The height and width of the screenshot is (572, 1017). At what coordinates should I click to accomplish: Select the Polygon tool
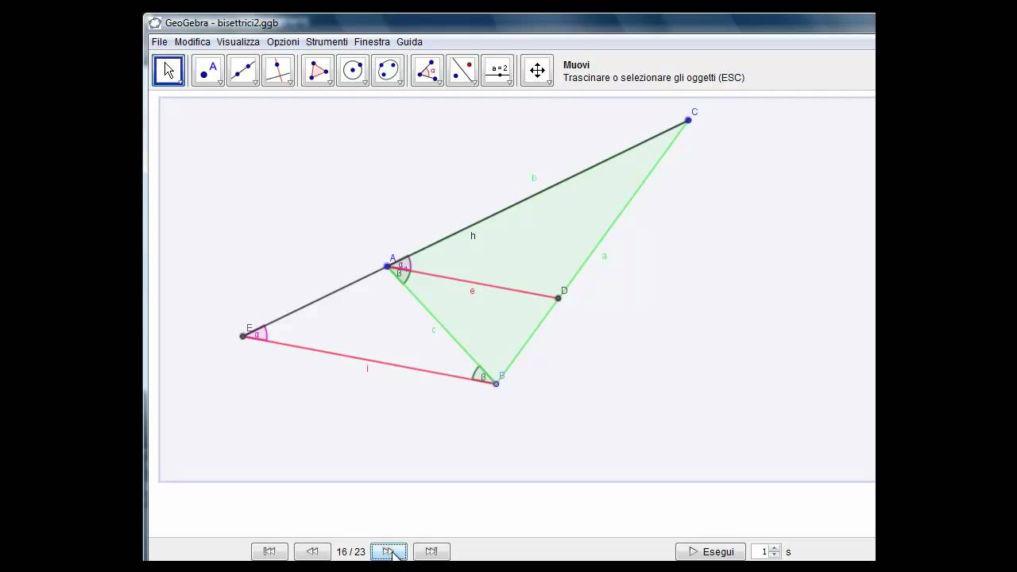click(x=318, y=70)
